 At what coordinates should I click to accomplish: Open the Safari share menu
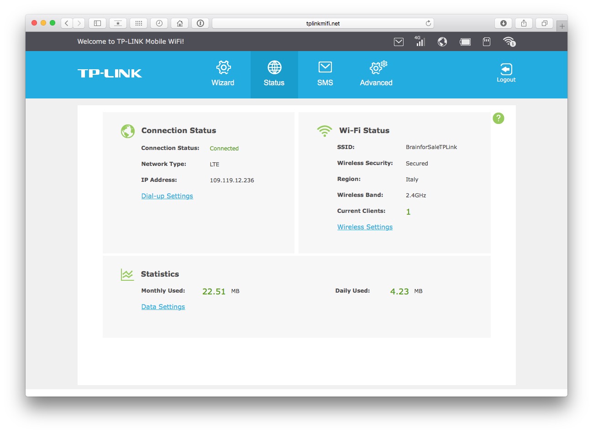click(x=524, y=23)
